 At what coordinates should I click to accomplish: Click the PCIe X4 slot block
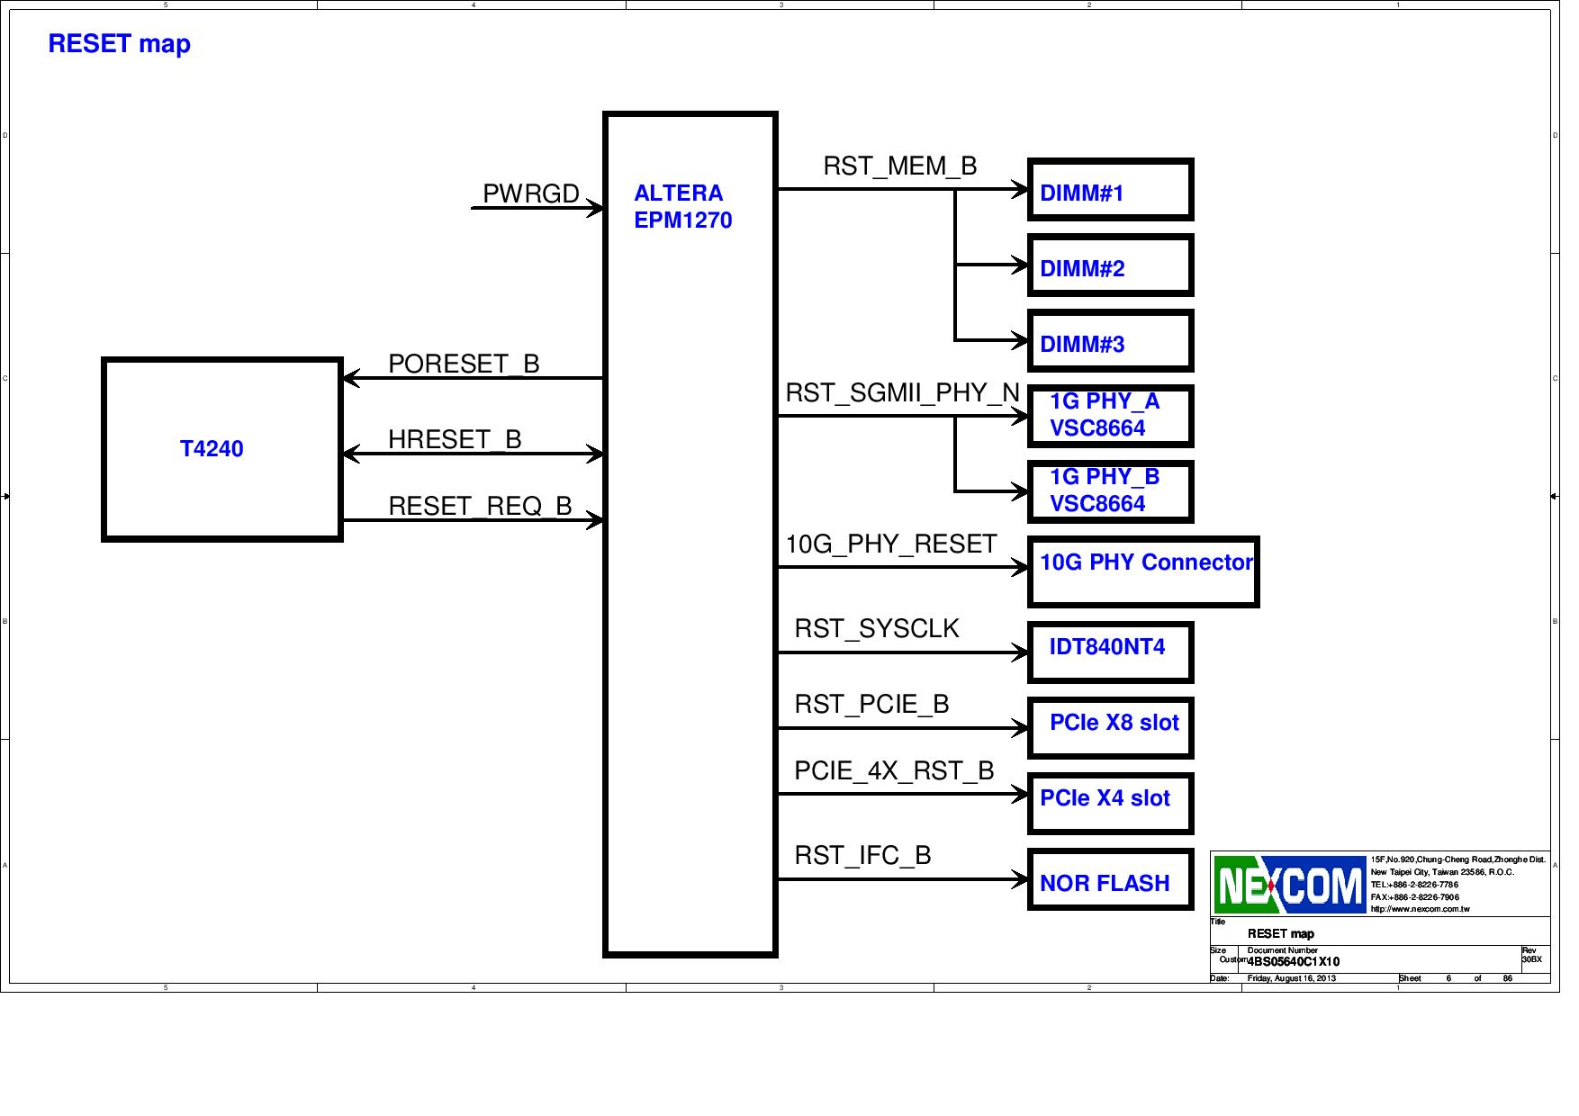1113,804
